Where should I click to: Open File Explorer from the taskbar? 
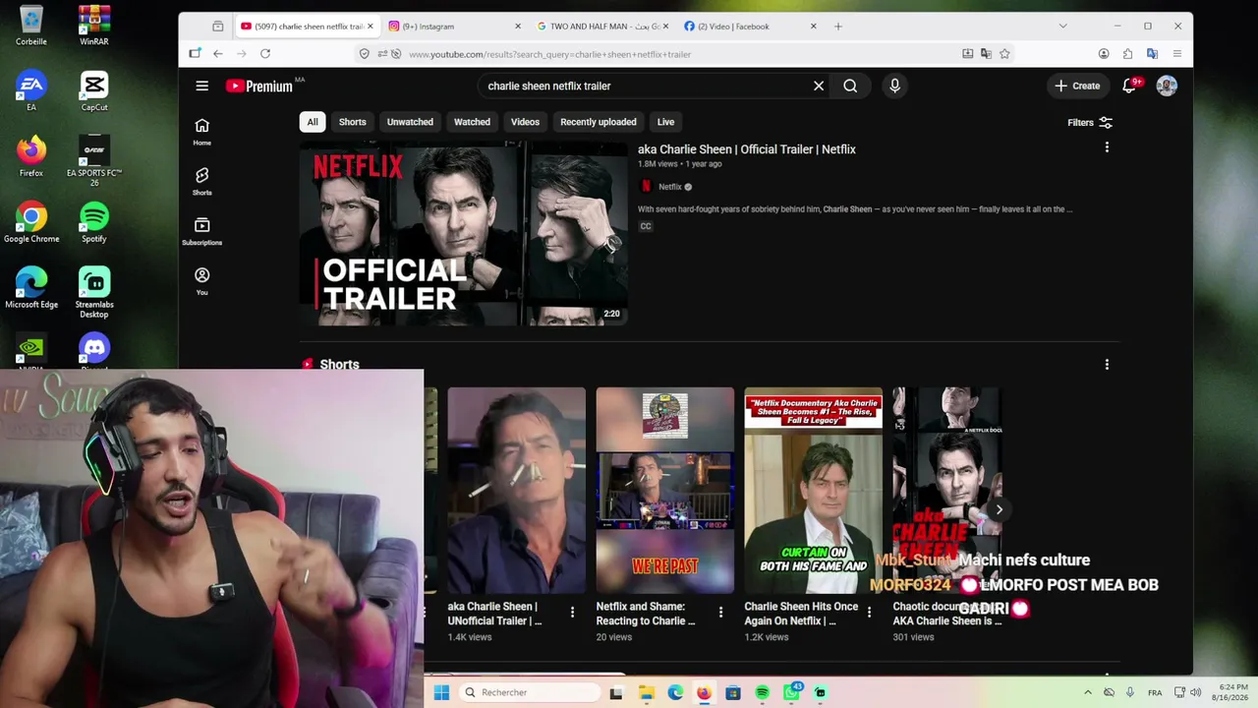(x=646, y=692)
